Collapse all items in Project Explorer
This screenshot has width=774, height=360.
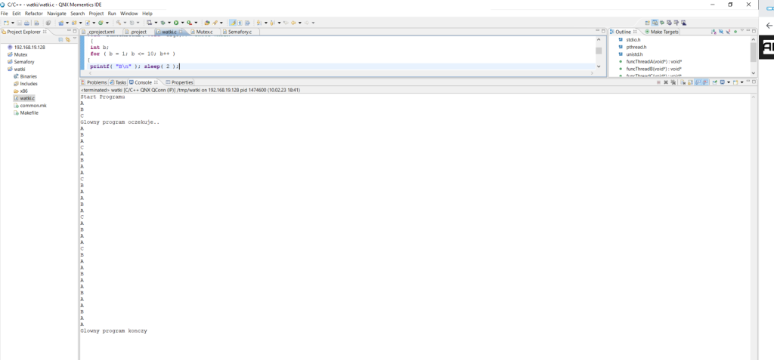pyautogui.click(x=60, y=39)
